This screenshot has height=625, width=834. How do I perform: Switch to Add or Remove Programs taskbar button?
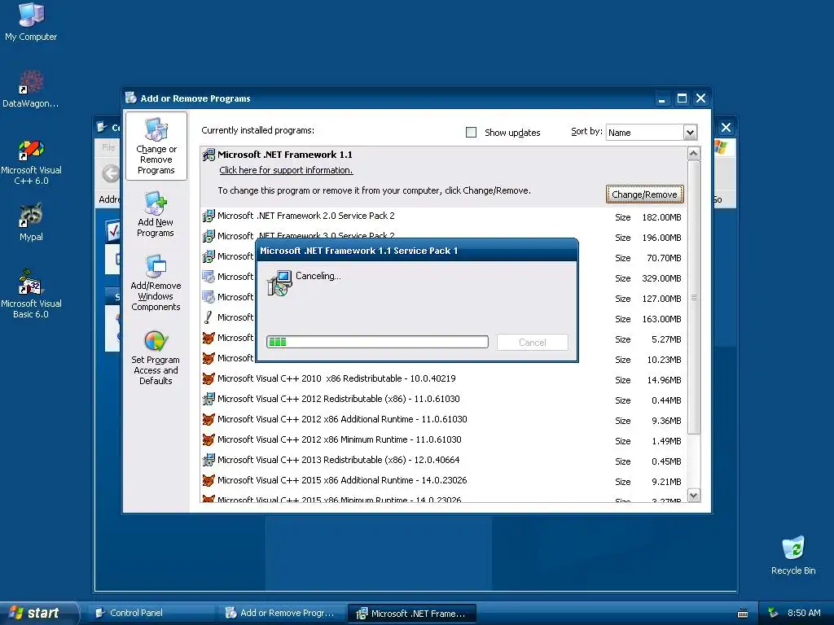click(x=282, y=613)
